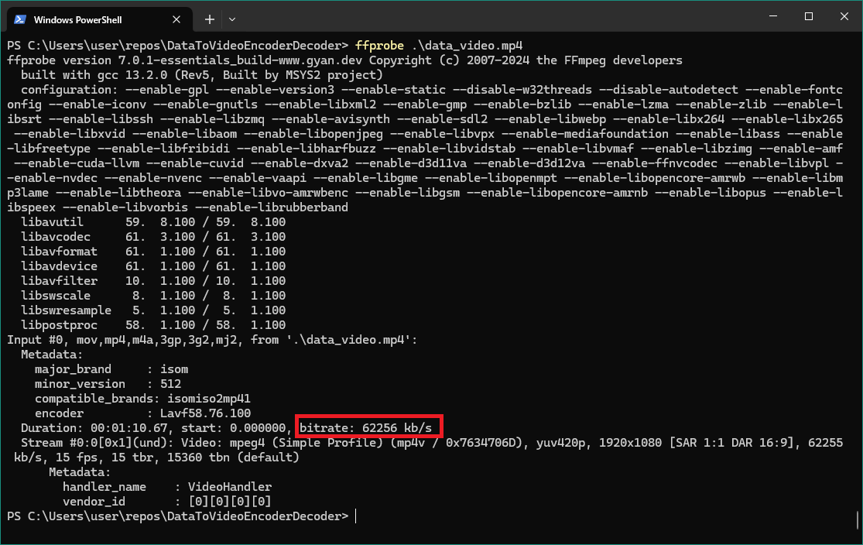Image resolution: width=863 pixels, height=545 pixels.
Task: Close the terminal window
Action: [x=844, y=16]
